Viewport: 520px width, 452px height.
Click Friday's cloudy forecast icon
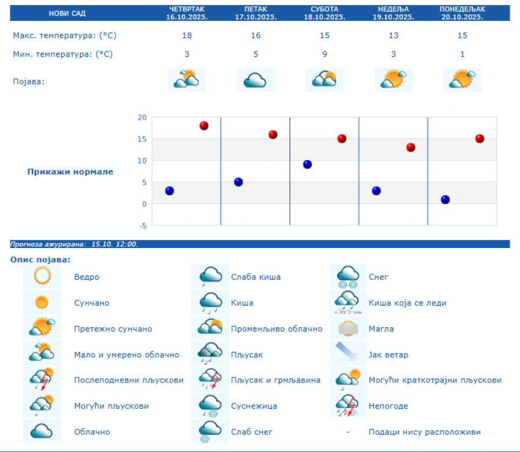[255, 80]
